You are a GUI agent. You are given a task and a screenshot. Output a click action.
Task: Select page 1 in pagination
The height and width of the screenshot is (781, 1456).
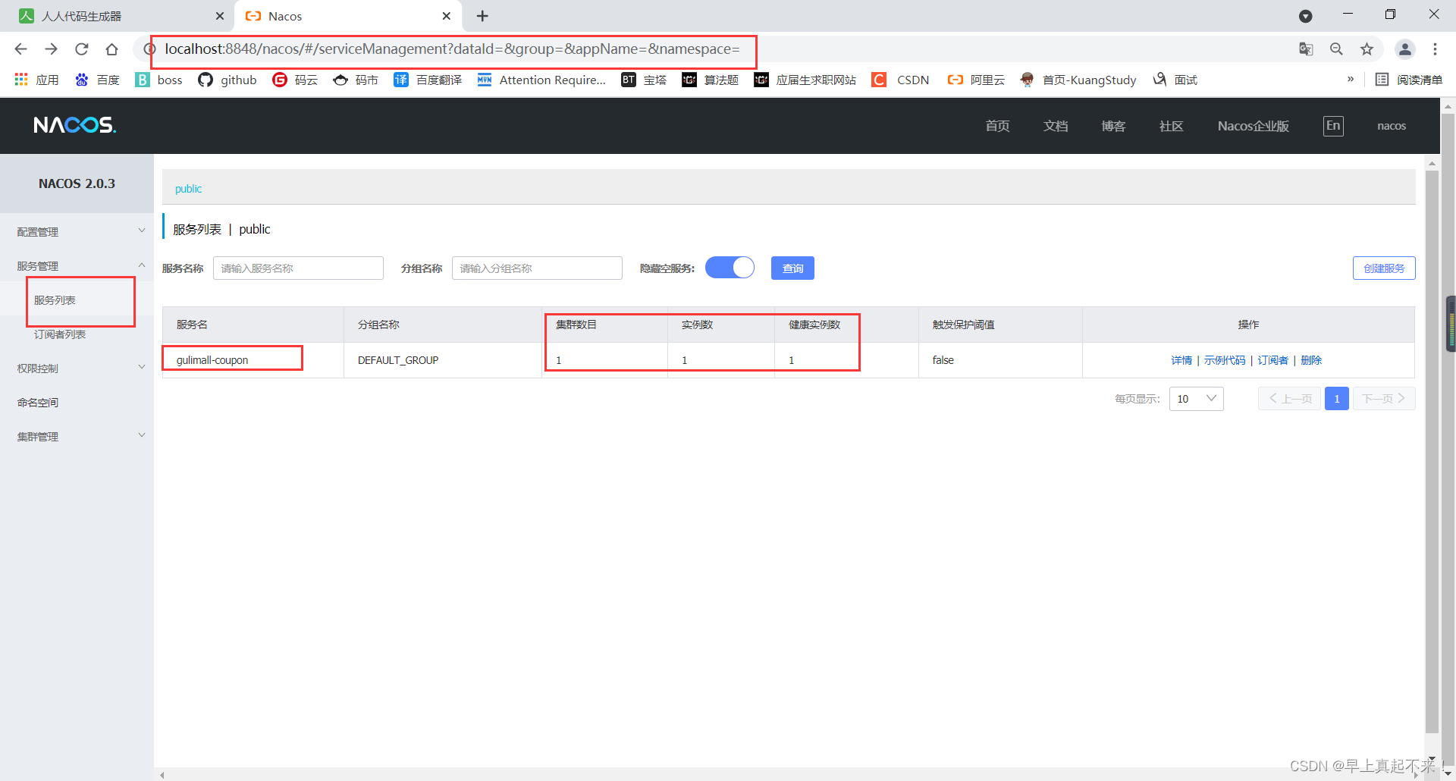[1337, 399]
